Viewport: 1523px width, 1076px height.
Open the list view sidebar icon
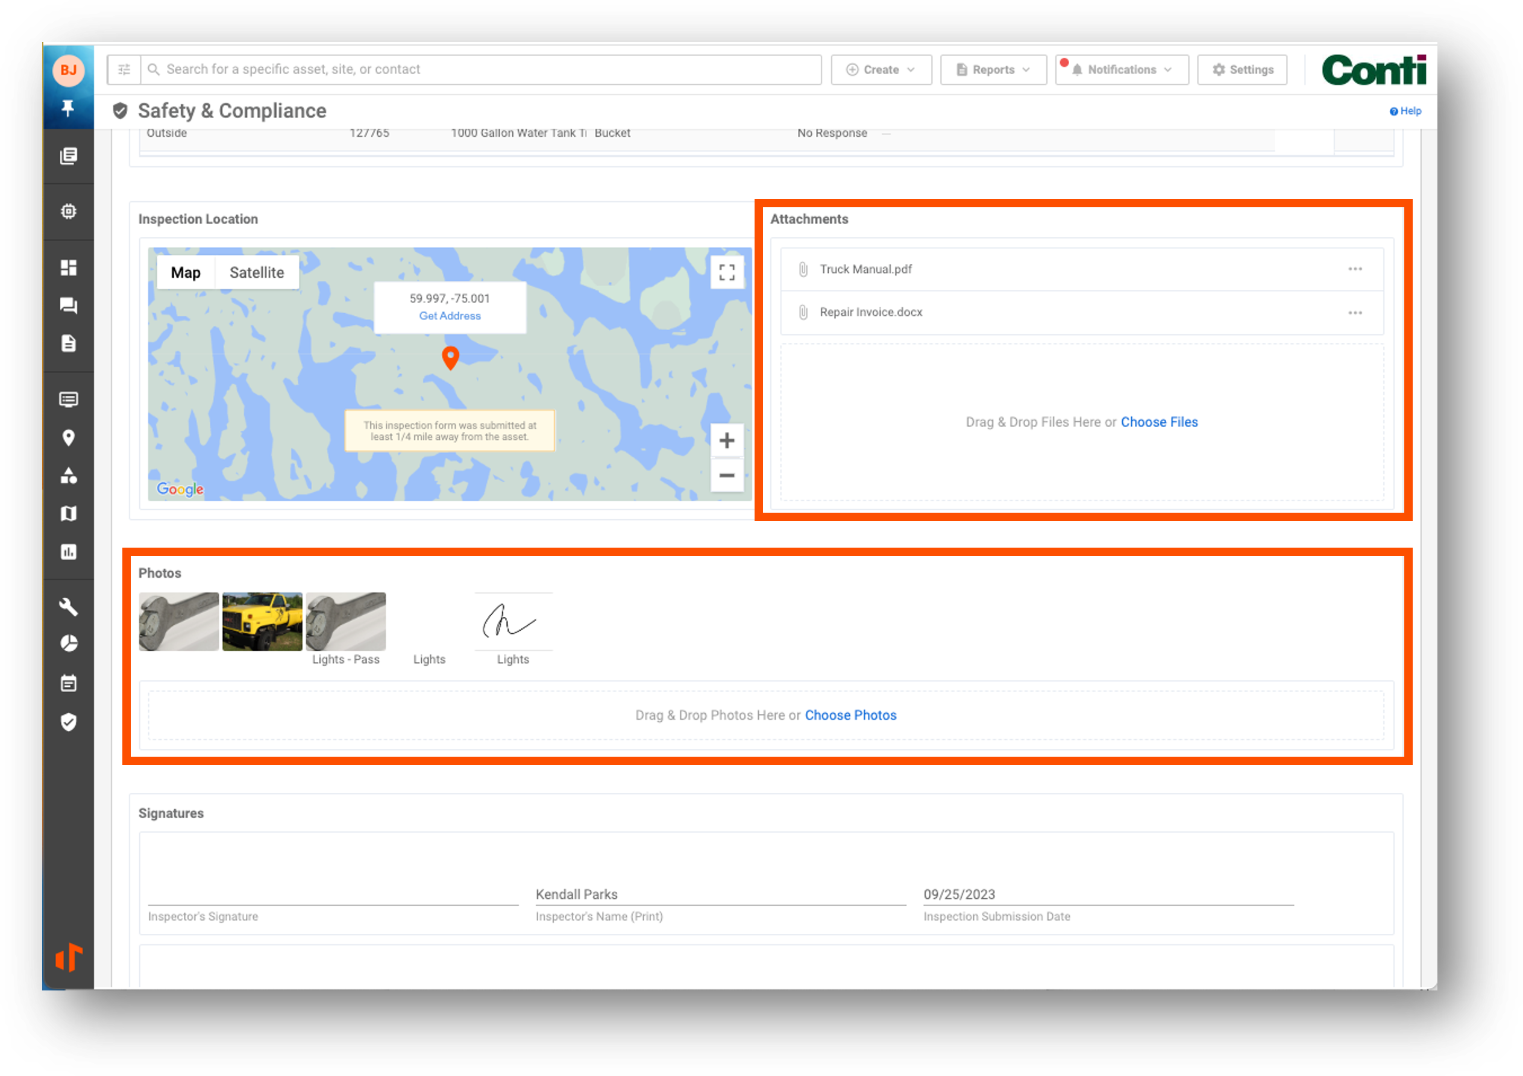(x=68, y=399)
